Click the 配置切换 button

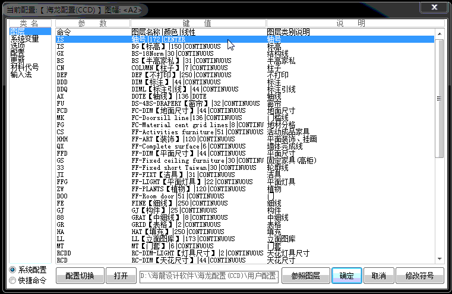(80, 276)
